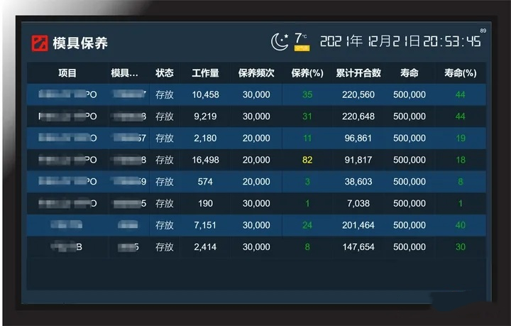Click the 累计开合数 column header
Viewport: 511px width, 326px height.
[358, 73]
